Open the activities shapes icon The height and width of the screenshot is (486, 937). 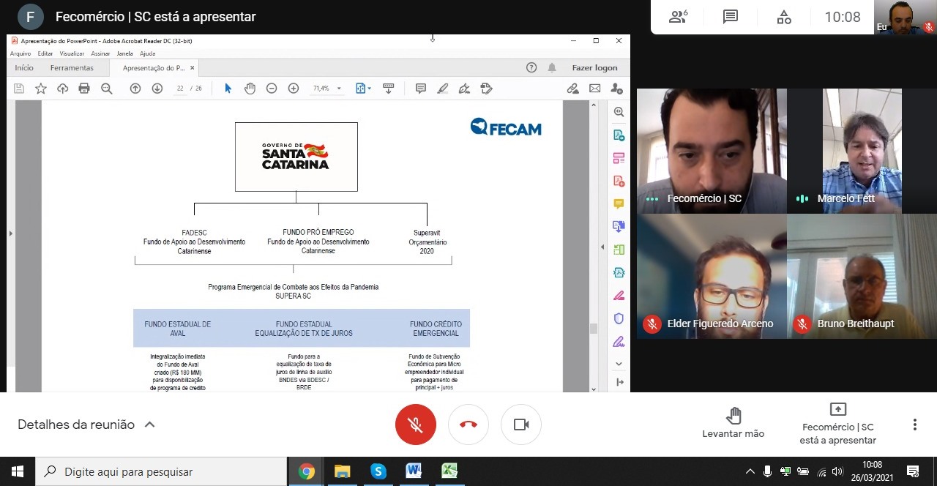click(784, 17)
